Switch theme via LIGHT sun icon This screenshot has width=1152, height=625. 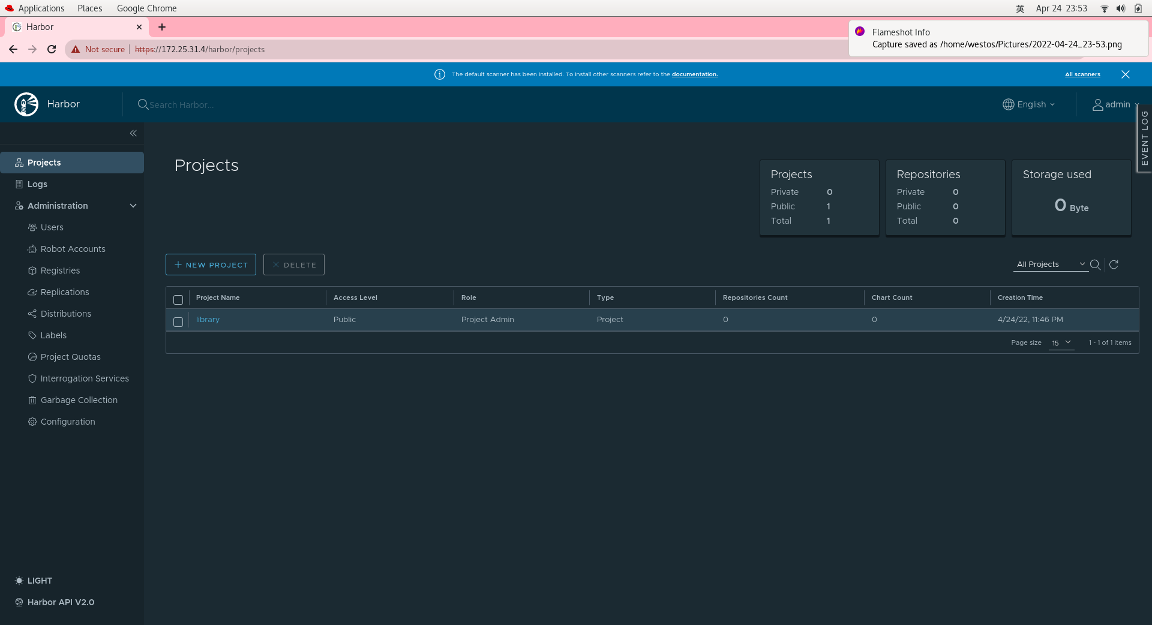19,581
